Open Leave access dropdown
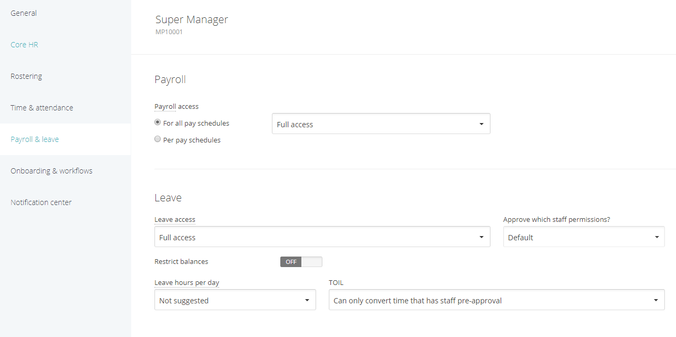The width and height of the screenshot is (676, 337). (x=322, y=237)
